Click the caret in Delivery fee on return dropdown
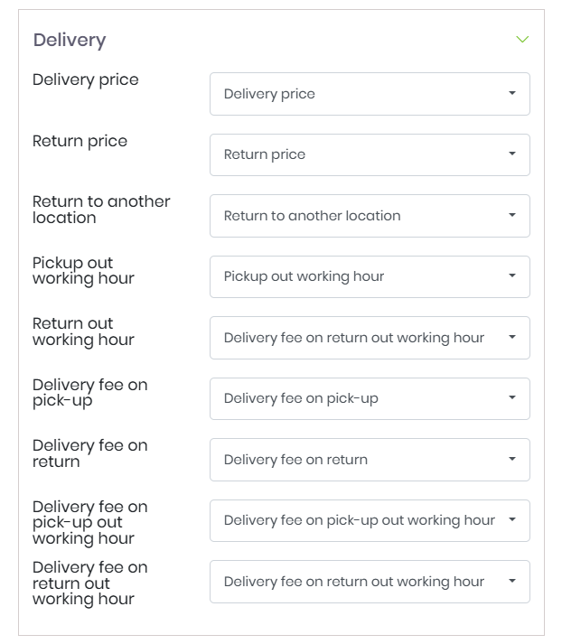 (512, 460)
